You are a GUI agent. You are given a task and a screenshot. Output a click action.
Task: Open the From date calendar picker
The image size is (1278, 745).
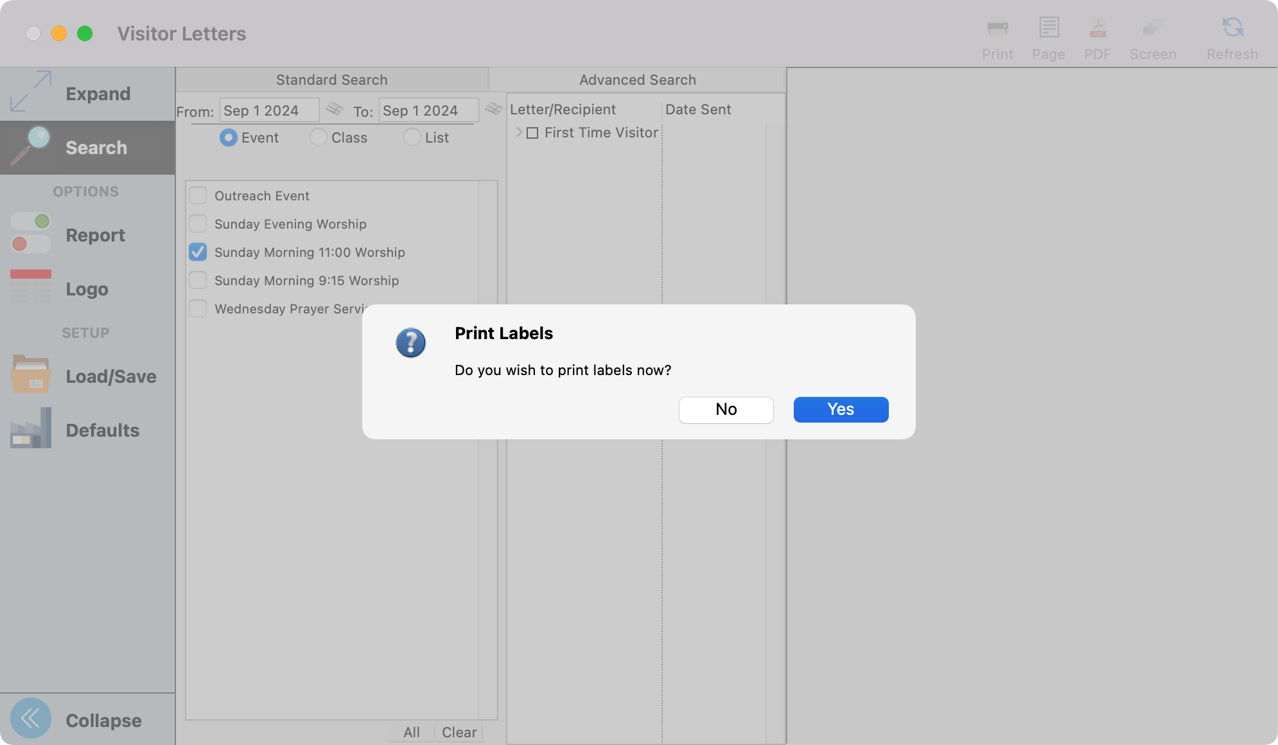click(x=334, y=109)
